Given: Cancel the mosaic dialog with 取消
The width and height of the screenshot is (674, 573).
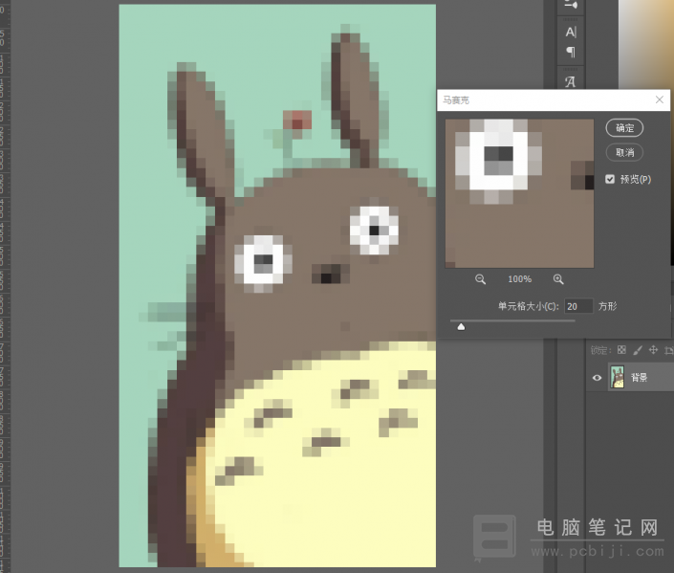Looking at the screenshot, I should click(x=624, y=152).
